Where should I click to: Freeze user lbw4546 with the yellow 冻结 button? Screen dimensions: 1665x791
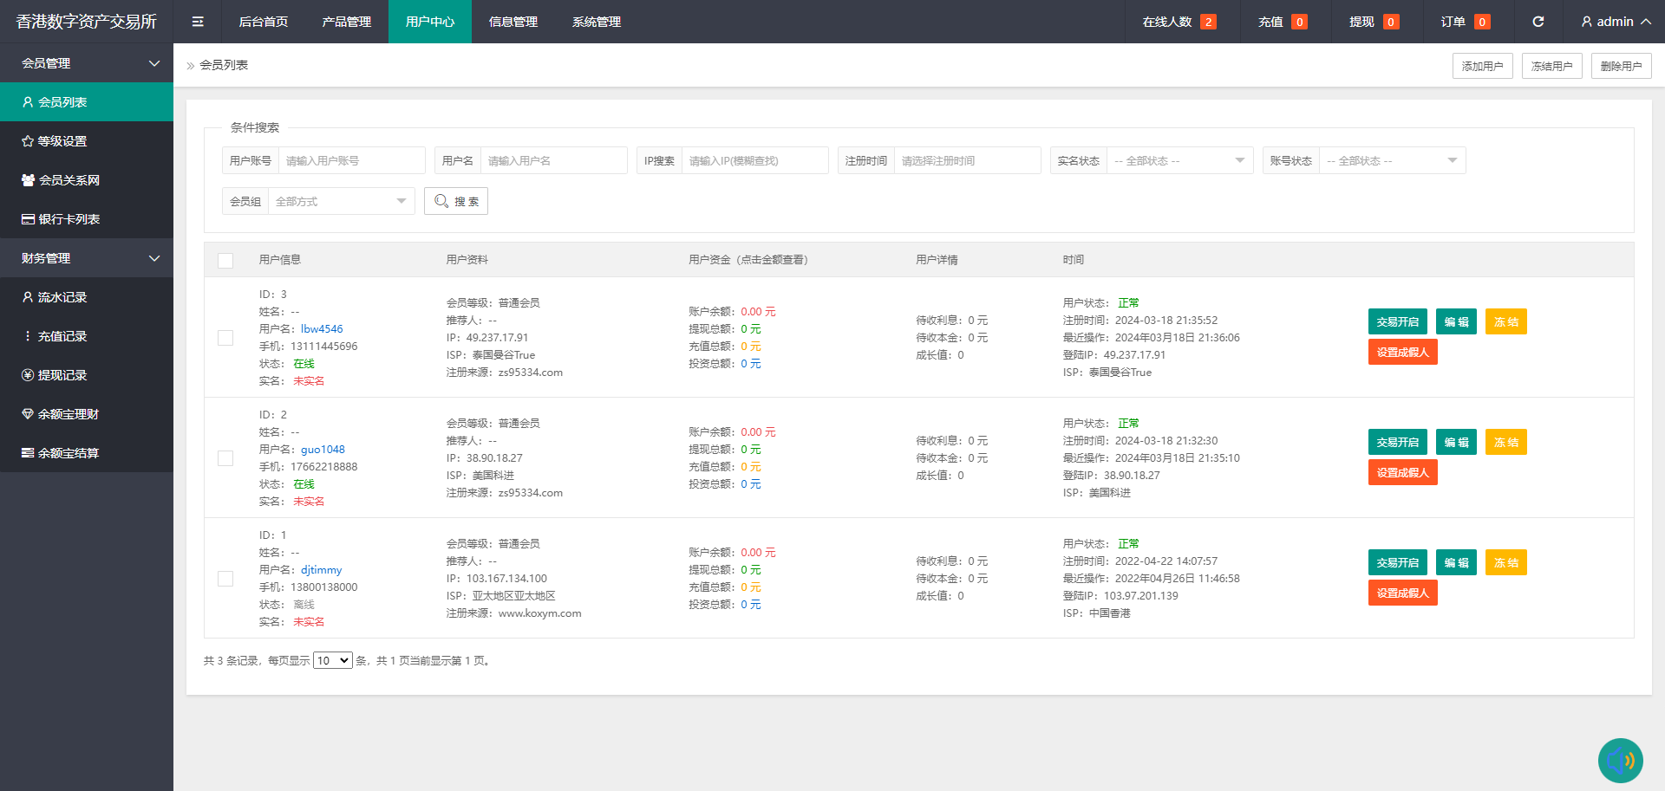click(1505, 321)
